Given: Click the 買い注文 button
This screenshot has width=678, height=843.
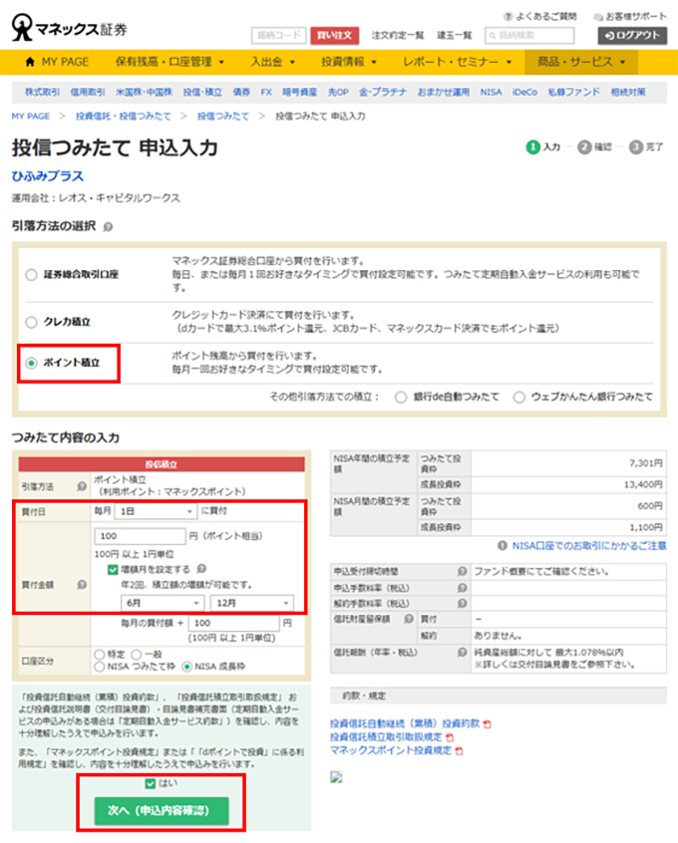Looking at the screenshot, I should pyautogui.click(x=335, y=36).
